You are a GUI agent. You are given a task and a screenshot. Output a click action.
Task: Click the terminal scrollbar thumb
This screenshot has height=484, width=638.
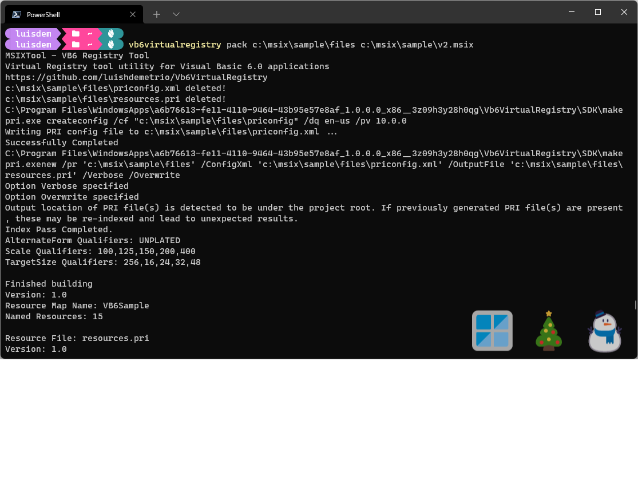pyautogui.click(x=635, y=305)
